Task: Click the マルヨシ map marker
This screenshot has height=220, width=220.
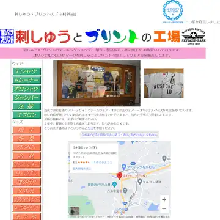Action: point(140,182)
